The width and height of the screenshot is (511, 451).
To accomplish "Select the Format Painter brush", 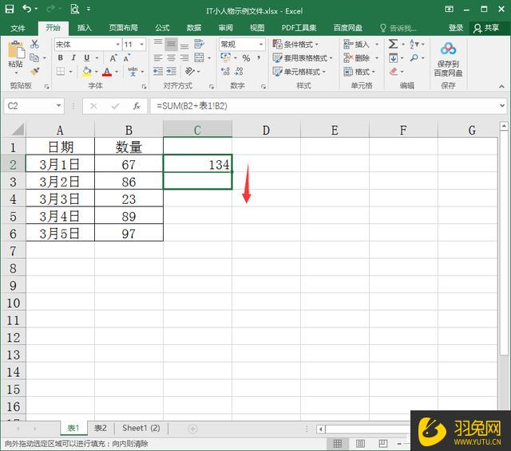I will click(x=34, y=71).
